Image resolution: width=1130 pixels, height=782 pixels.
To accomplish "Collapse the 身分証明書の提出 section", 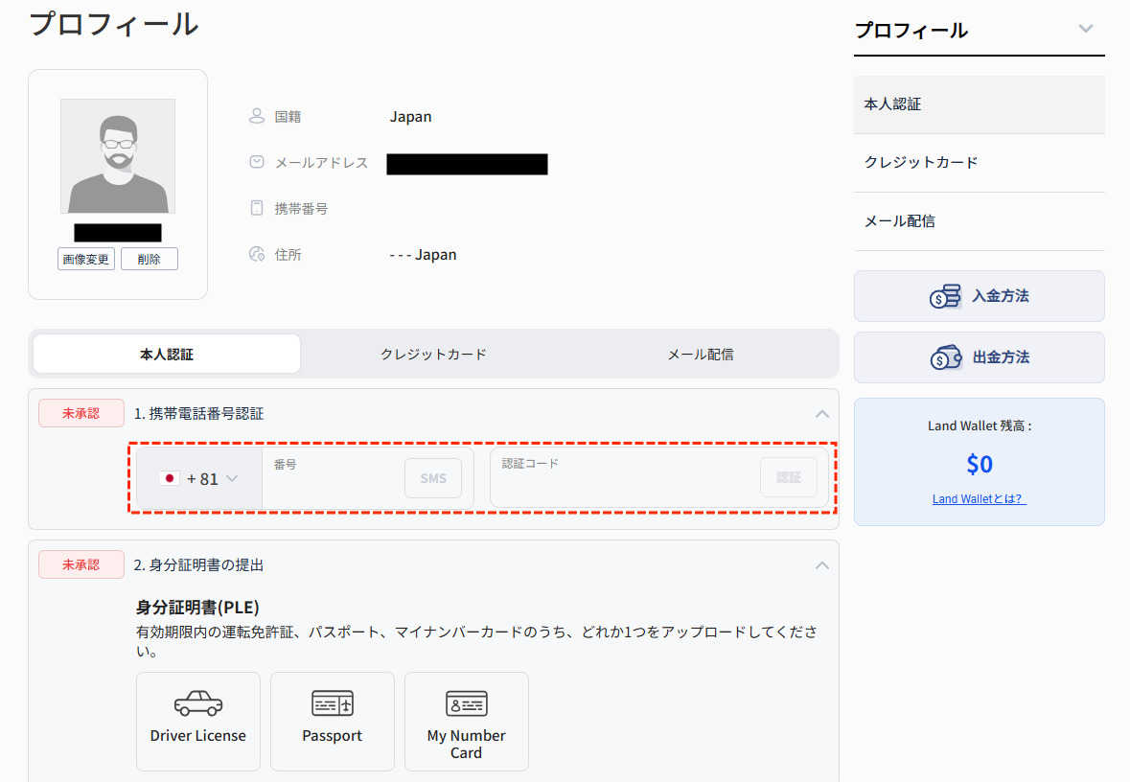I will (821, 564).
